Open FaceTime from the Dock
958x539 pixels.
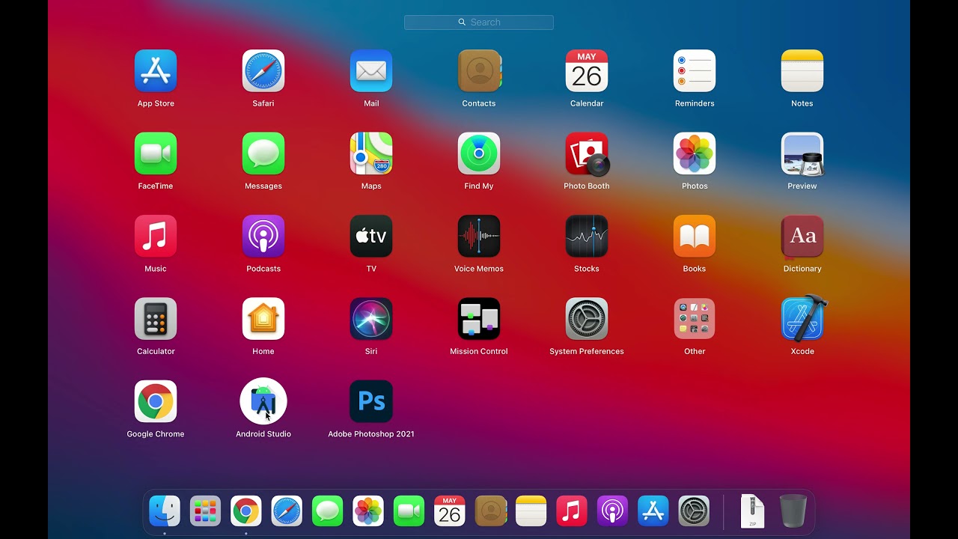point(409,511)
